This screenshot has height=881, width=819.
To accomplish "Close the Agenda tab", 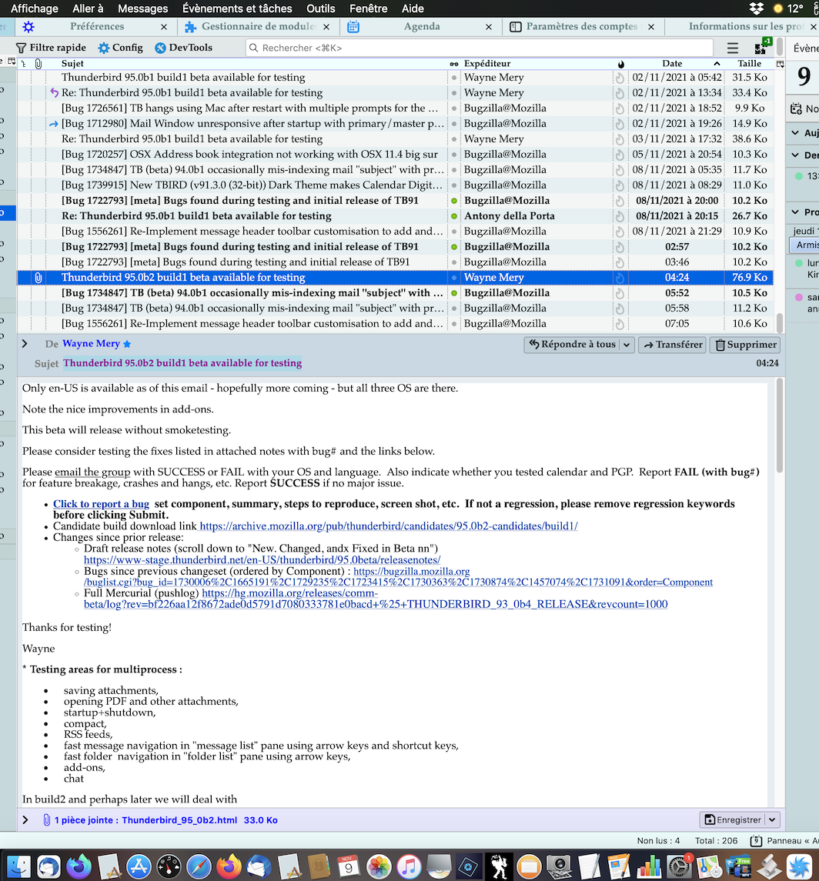I will click(x=489, y=27).
